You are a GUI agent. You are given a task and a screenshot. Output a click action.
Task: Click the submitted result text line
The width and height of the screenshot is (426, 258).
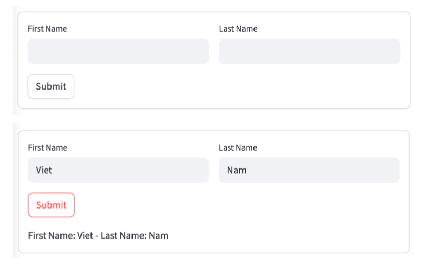coord(98,235)
